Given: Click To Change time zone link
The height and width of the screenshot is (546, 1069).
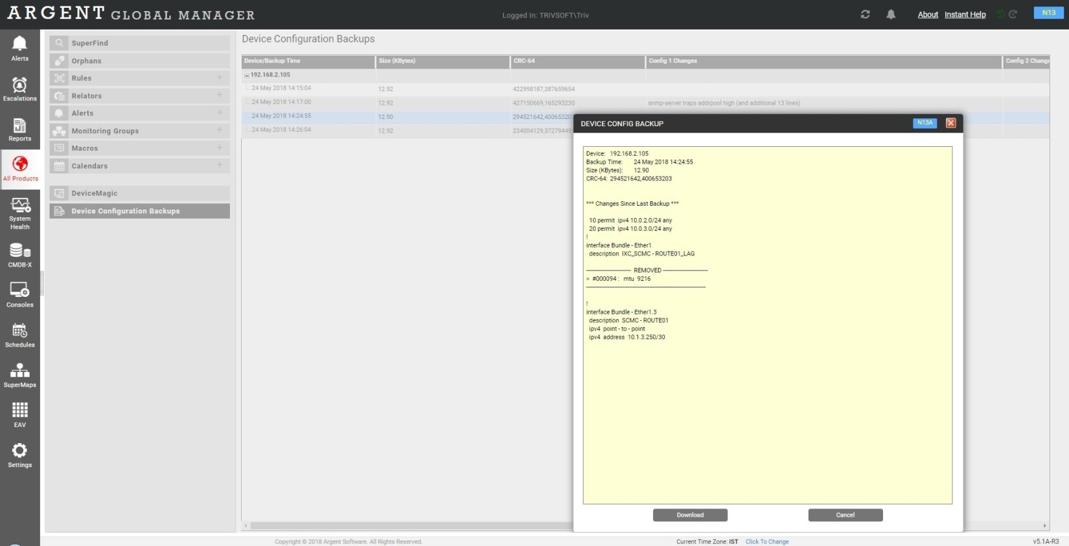Looking at the screenshot, I should click(x=767, y=541).
